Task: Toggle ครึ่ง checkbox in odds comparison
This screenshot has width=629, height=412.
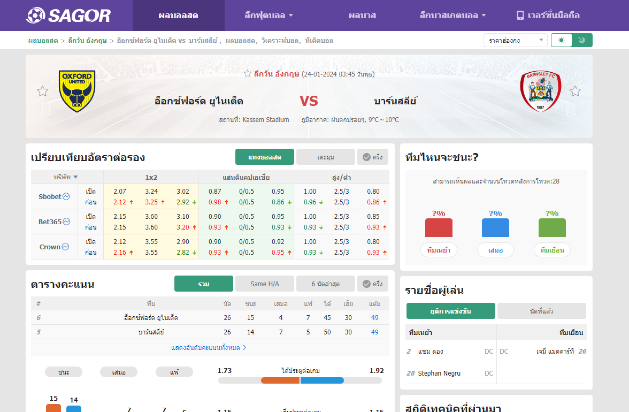Action: coord(373,157)
